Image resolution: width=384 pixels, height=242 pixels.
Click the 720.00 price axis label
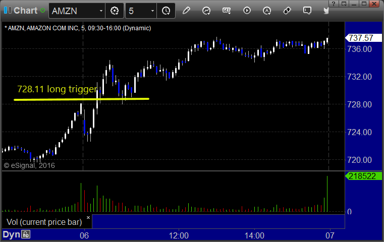[359, 160]
